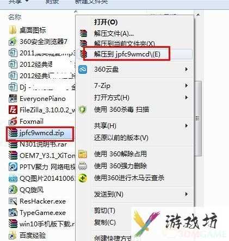Click the WinRAR icon beside 解压文件(A)
Screen dimensions: 229x241
(x=83, y=34)
